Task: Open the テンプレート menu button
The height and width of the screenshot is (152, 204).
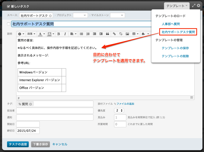Action: (177, 6)
